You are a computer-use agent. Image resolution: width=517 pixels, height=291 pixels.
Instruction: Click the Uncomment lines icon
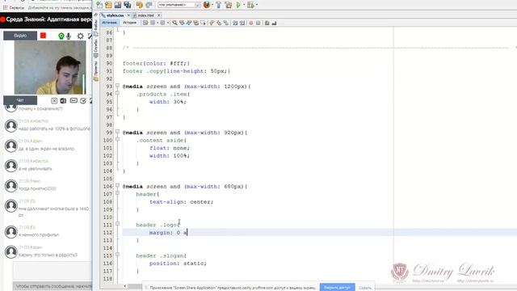pyautogui.click(x=274, y=23)
